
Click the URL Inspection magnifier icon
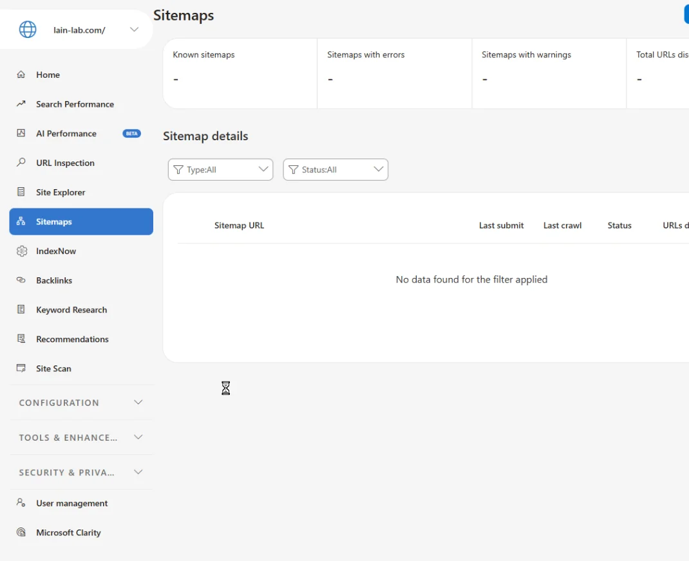click(21, 163)
